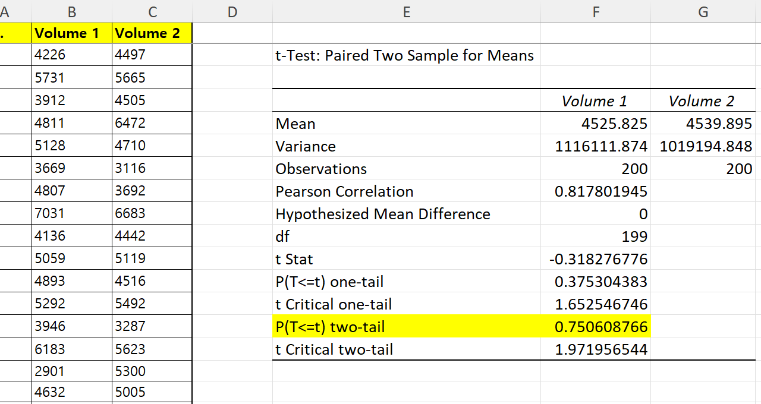761x404 pixels.
Task: Click the Pearson Correlation value 0.817801945
Action: tap(600, 191)
